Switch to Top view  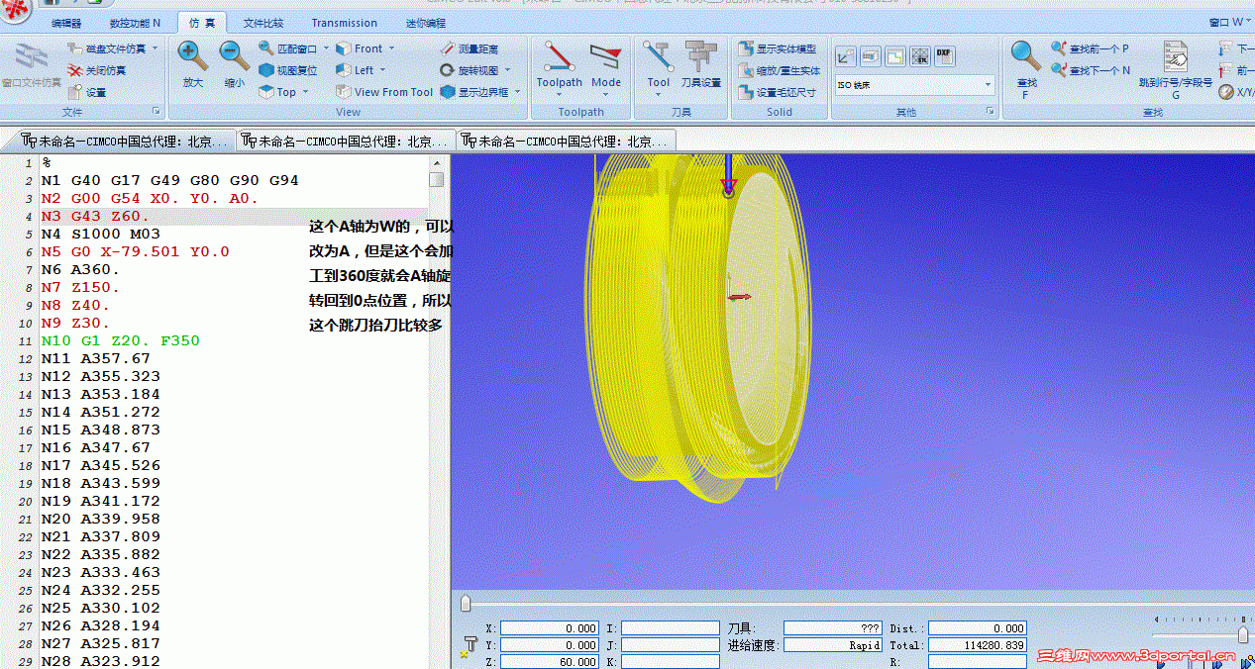277,92
